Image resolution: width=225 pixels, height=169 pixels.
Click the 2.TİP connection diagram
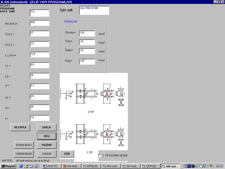93,95
